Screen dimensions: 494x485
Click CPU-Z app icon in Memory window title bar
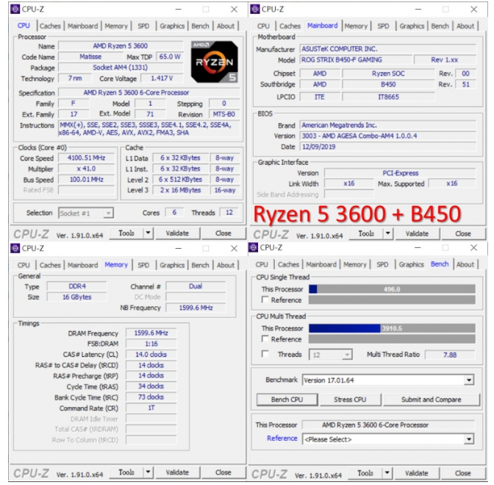(15, 248)
